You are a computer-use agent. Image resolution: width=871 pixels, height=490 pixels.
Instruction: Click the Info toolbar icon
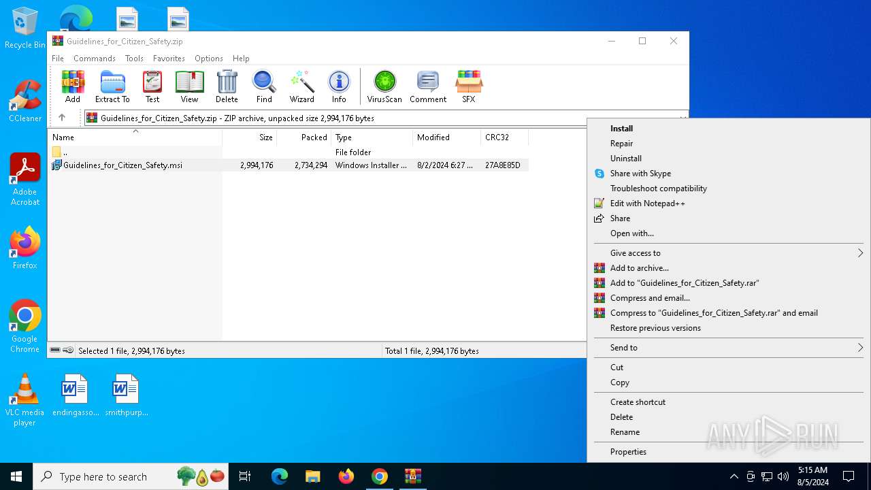pos(339,87)
